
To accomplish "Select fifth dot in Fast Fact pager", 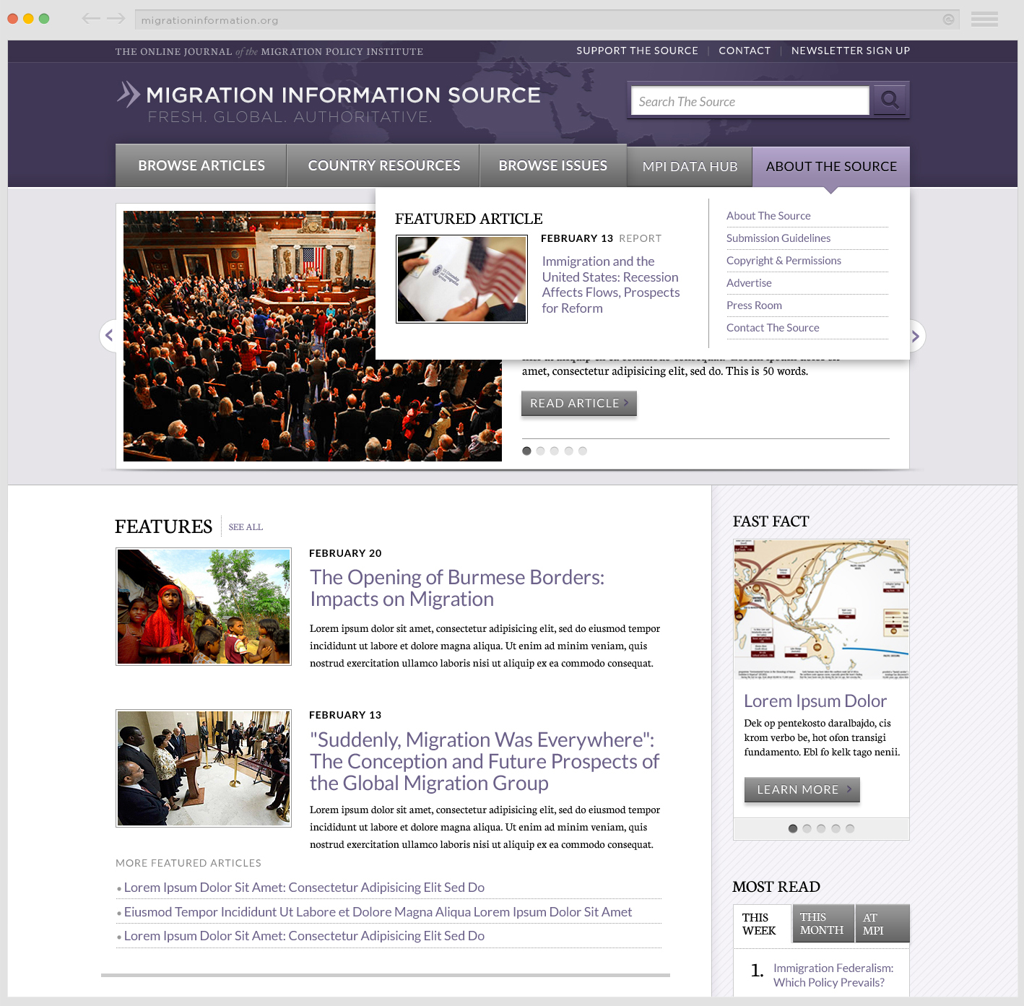I will [850, 828].
